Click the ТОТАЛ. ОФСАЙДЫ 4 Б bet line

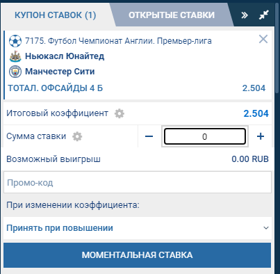click(56, 88)
